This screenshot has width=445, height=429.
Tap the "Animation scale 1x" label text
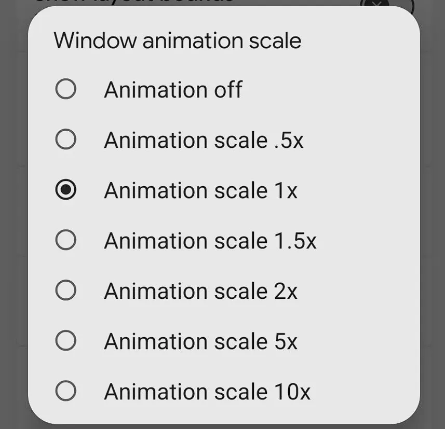coord(200,190)
